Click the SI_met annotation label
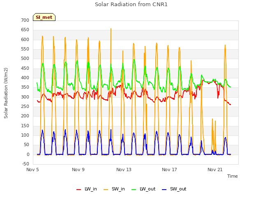Screen dimensions: 263x197 (x=44, y=17)
